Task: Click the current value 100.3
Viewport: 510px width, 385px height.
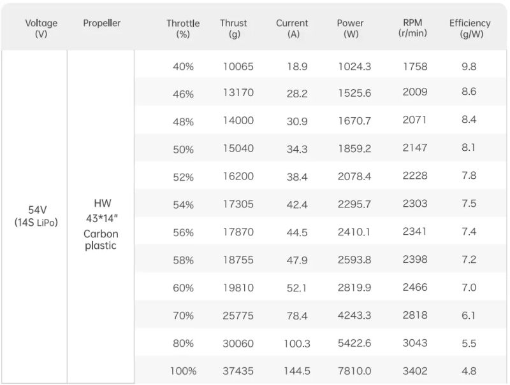Action: (x=297, y=344)
